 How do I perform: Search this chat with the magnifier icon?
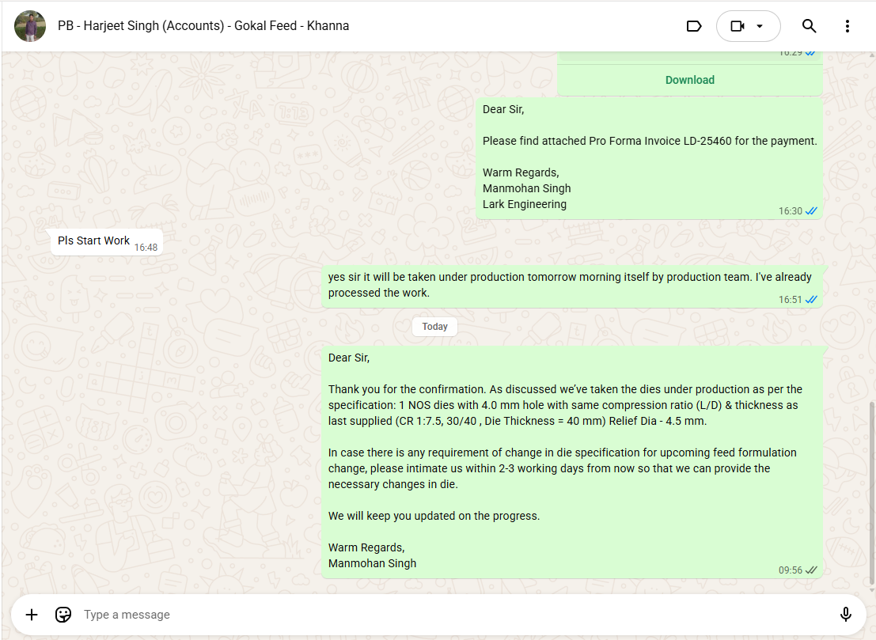tap(809, 26)
